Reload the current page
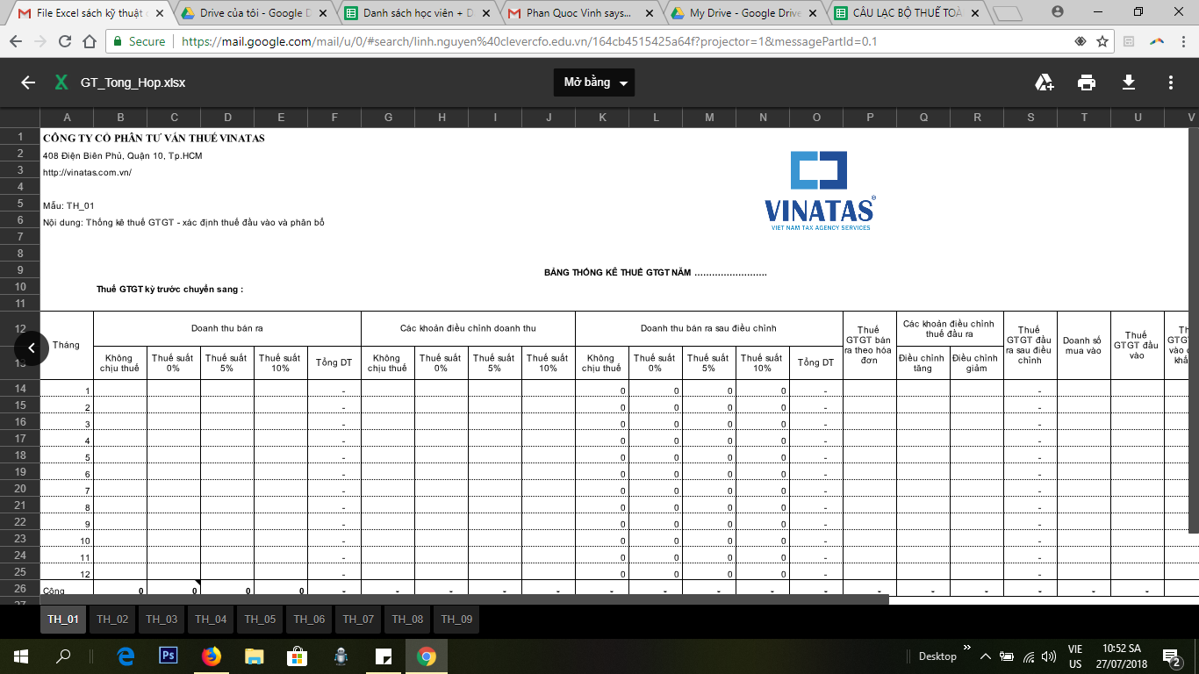Viewport: 1199px width, 674px height. pos(65,41)
